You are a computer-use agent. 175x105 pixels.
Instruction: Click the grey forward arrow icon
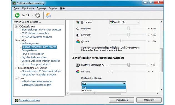(37, 15)
